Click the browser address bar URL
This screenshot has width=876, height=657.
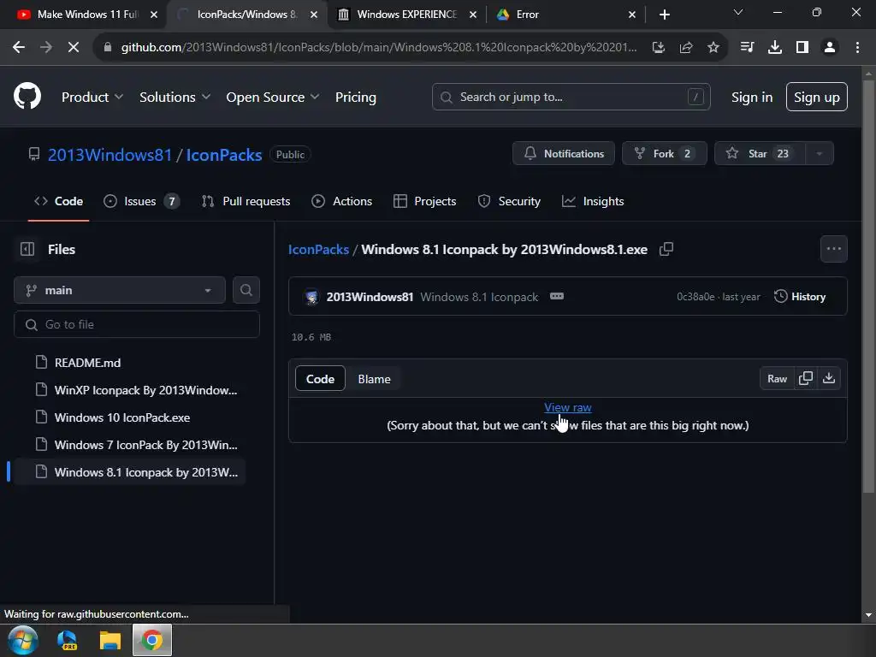[378, 48]
